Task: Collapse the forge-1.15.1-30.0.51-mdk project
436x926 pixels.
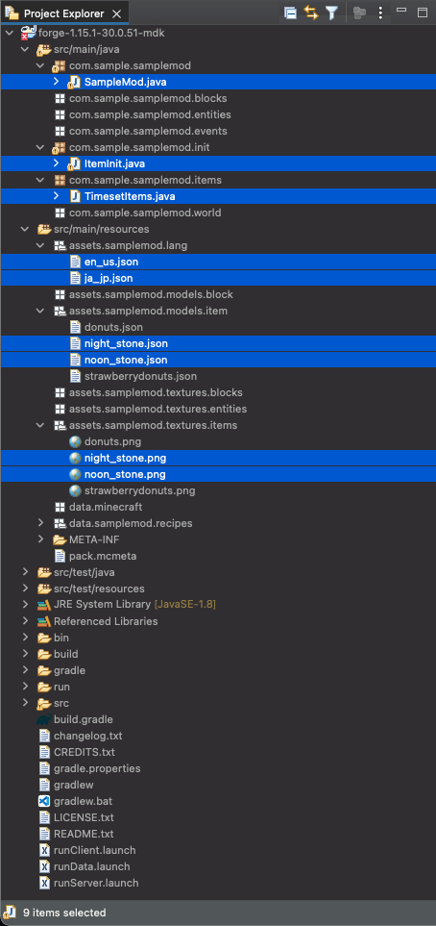Action: point(10,33)
